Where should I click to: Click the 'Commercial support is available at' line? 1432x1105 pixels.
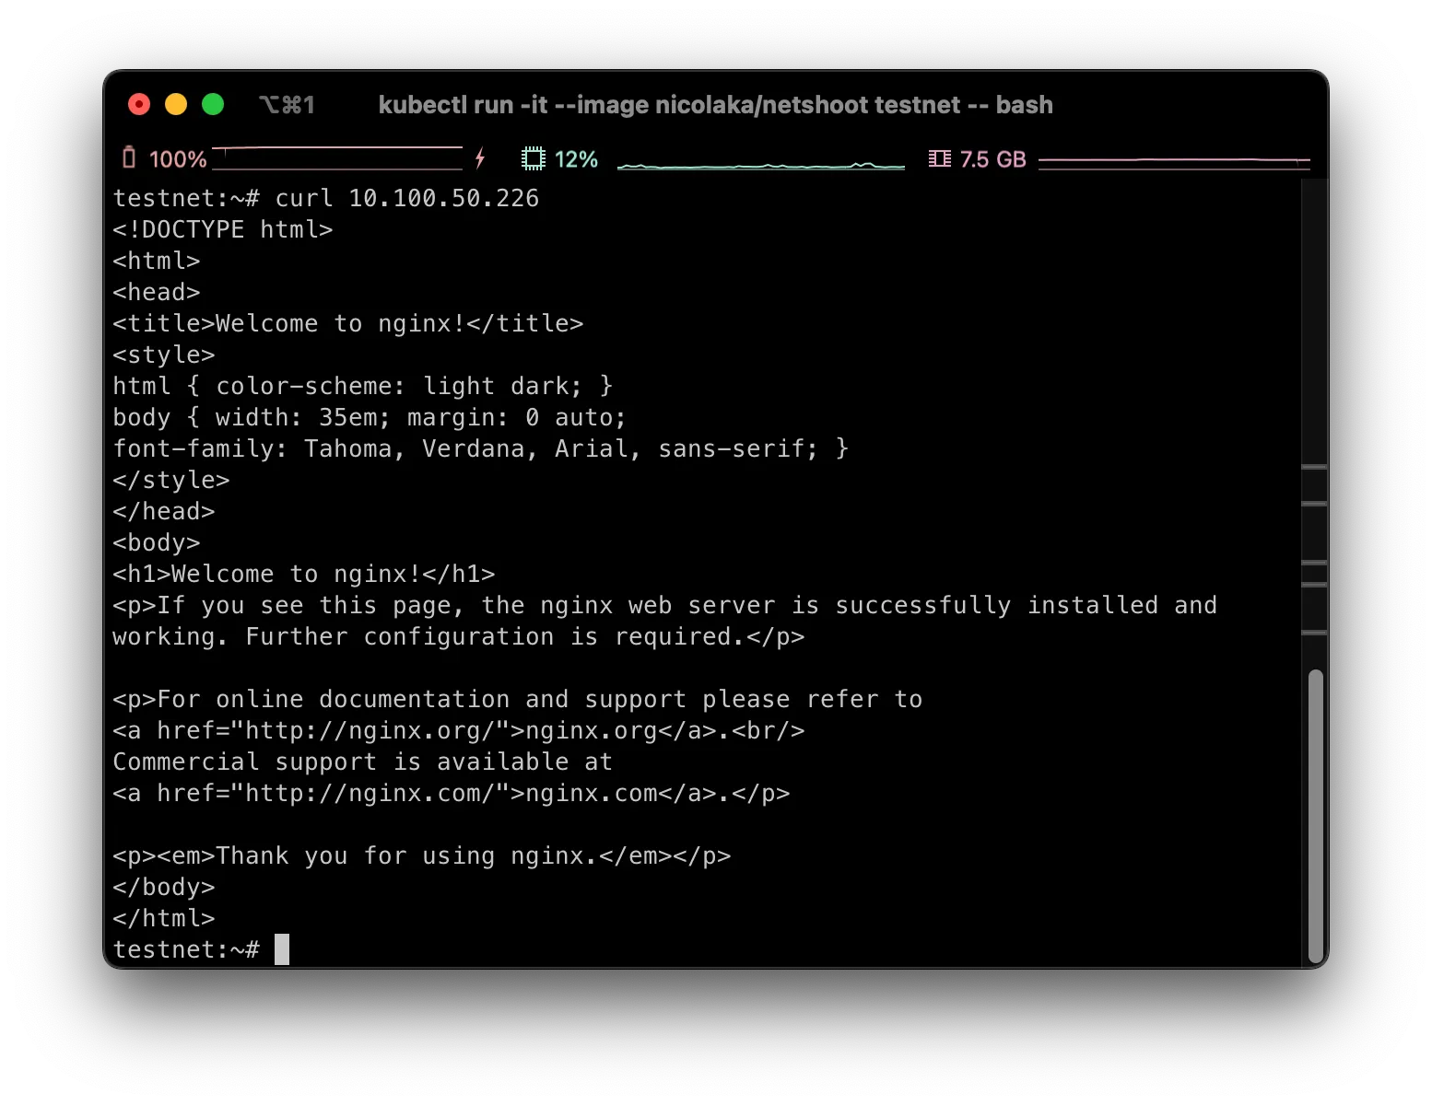click(x=363, y=762)
